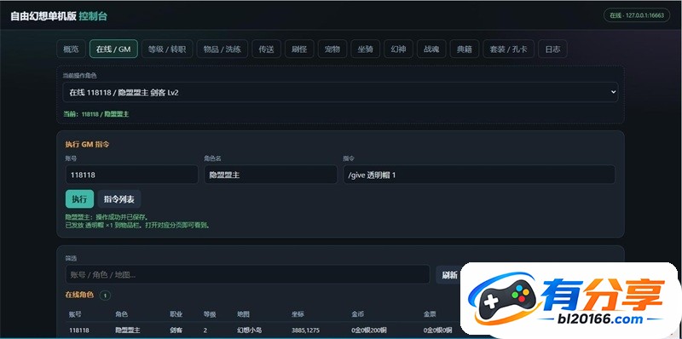Viewport: 682px width, 339px height.
Task: Click the 金票 column header
Action: point(430,314)
